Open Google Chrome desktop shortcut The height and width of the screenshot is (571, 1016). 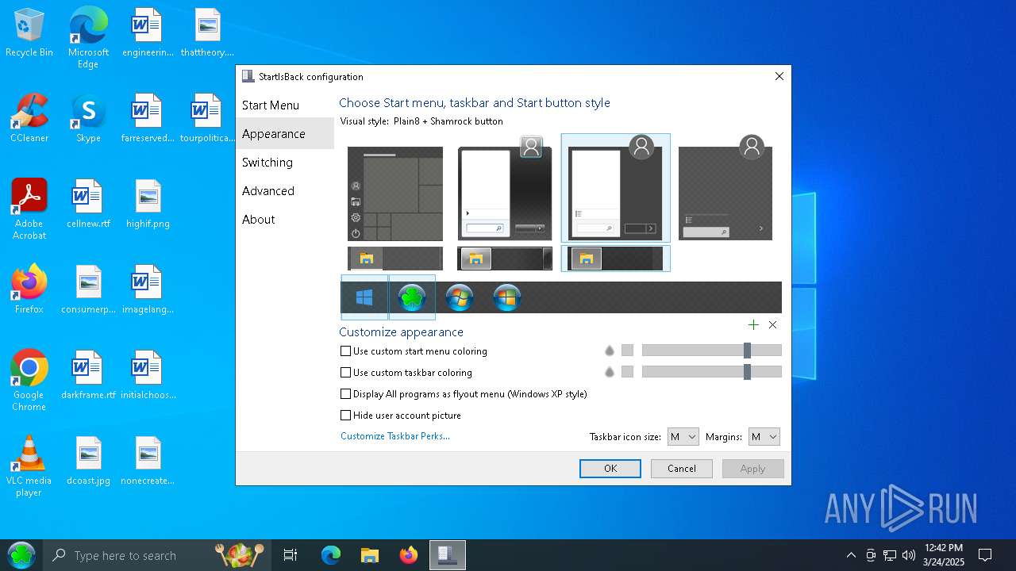[29, 381]
